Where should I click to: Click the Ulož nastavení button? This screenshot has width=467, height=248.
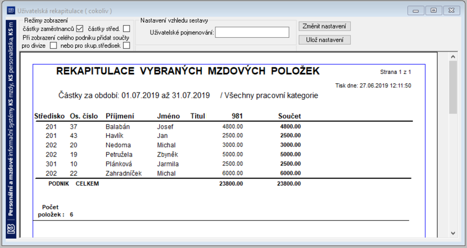tap(325, 40)
